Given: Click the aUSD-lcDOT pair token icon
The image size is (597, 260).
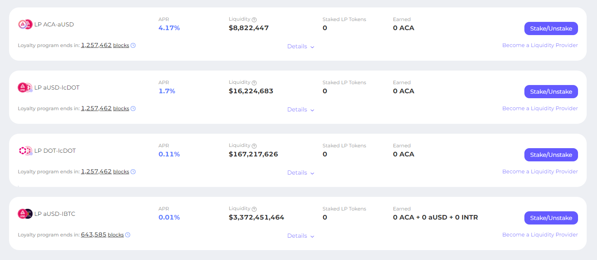Looking at the screenshot, I should (25, 87).
